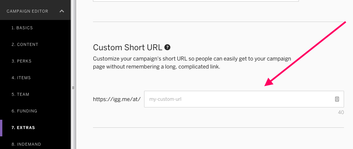Open 6. Funding in campaign editor
Screen dimensions: 353x149
point(24,111)
